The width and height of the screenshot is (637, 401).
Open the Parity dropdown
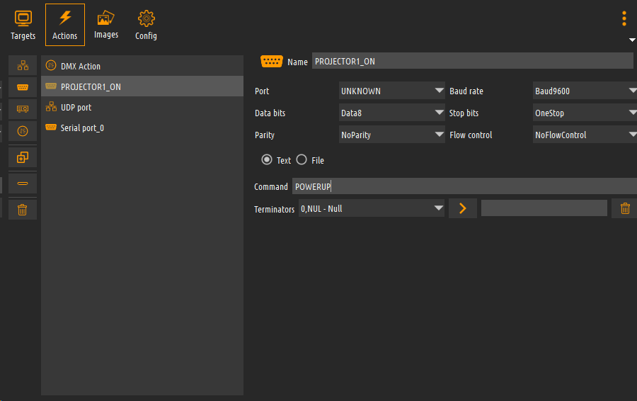click(391, 135)
